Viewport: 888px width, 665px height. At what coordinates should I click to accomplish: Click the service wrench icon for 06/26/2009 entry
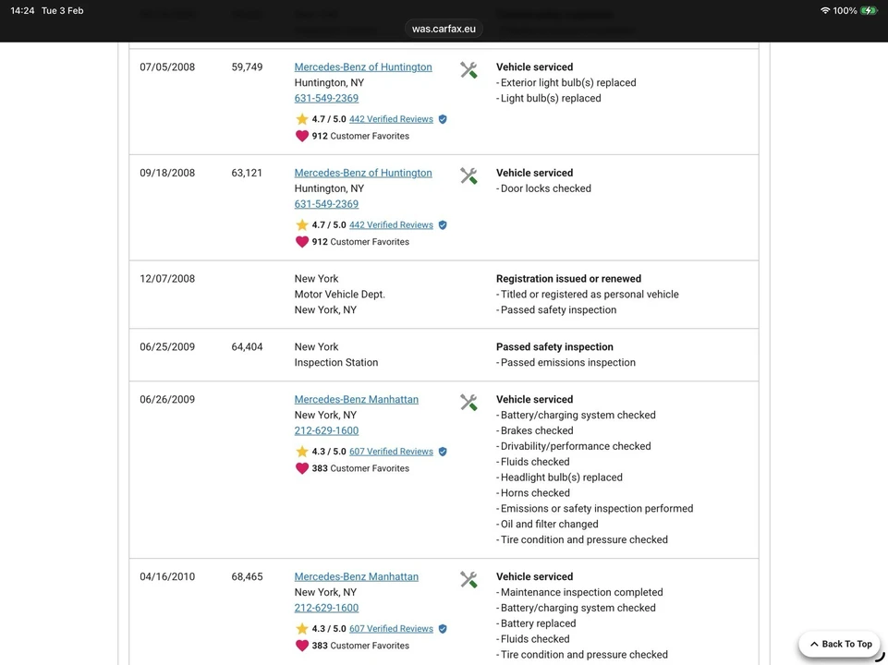(468, 402)
